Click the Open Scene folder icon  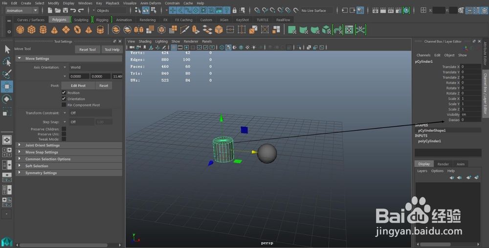(58, 10)
